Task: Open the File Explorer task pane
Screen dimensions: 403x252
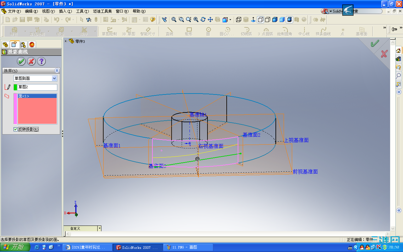Action: point(398,67)
